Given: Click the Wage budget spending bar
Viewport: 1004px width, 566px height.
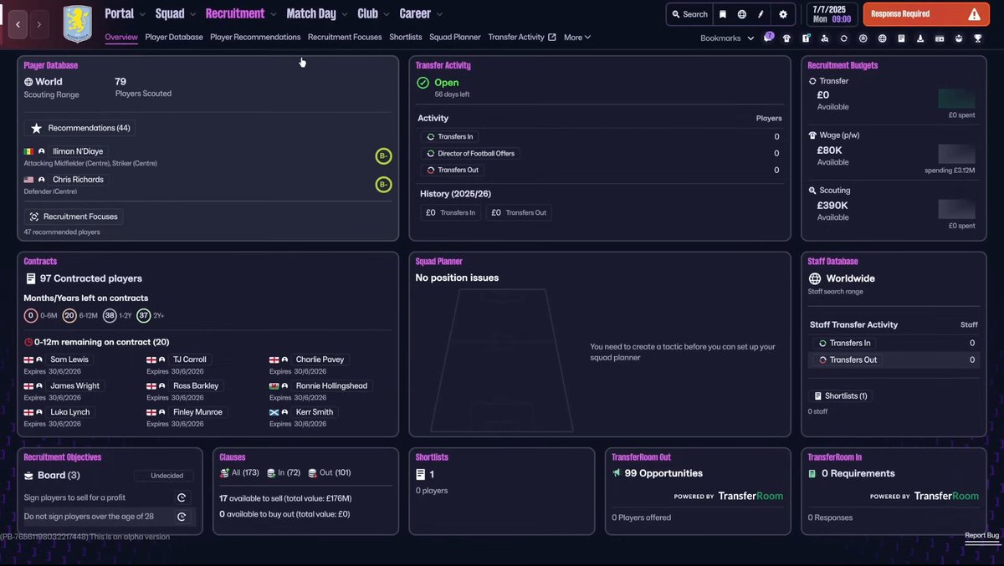Looking at the screenshot, I should [956, 154].
